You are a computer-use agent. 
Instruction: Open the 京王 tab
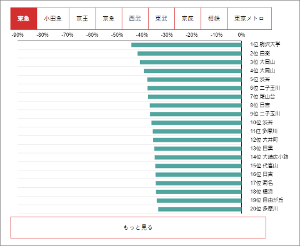(x=82, y=19)
